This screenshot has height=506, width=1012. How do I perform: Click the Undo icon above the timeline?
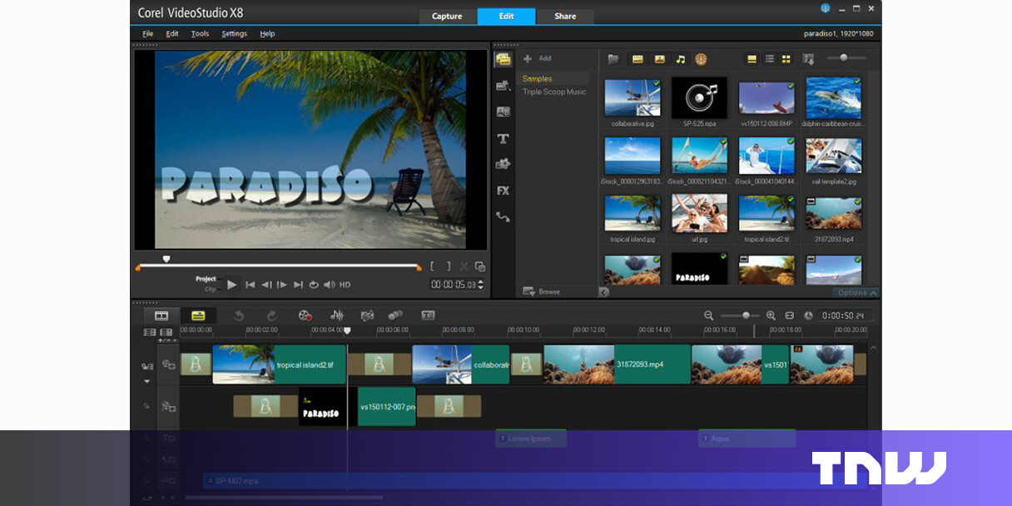click(x=240, y=315)
